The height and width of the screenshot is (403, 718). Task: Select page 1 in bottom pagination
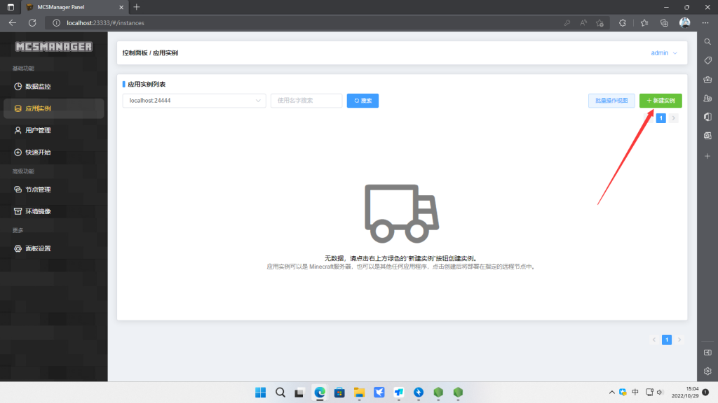pos(667,340)
